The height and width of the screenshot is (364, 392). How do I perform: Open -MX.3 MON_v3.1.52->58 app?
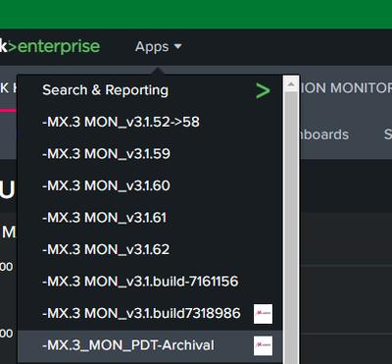150,122
